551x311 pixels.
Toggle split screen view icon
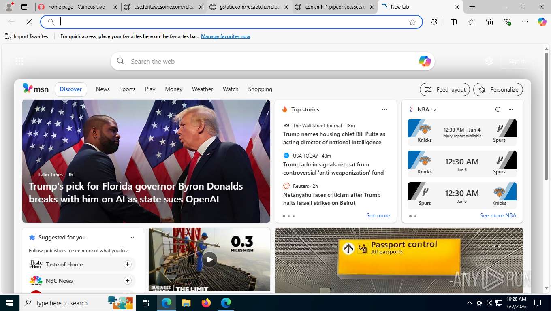pyautogui.click(x=454, y=22)
